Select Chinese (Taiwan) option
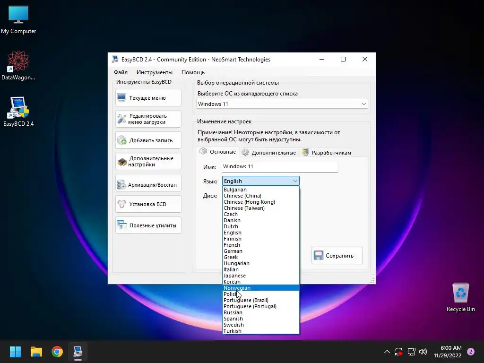The height and width of the screenshot is (363, 484). [x=261, y=208]
